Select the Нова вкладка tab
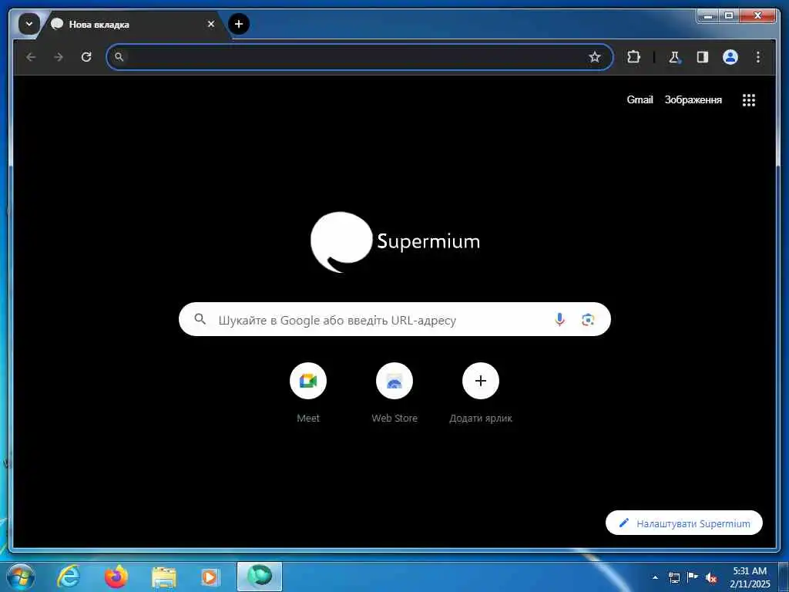The height and width of the screenshot is (592, 789). [x=135, y=24]
